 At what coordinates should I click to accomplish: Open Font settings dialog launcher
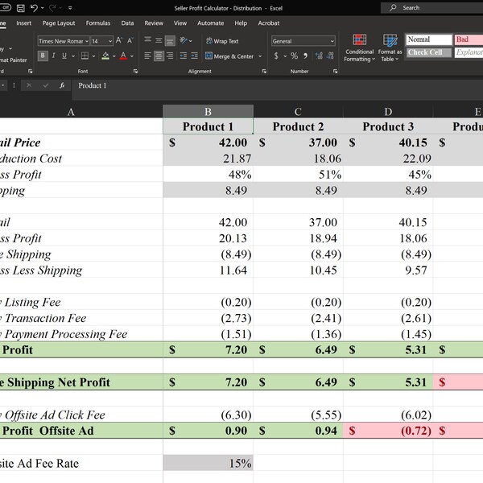tap(135, 71)
